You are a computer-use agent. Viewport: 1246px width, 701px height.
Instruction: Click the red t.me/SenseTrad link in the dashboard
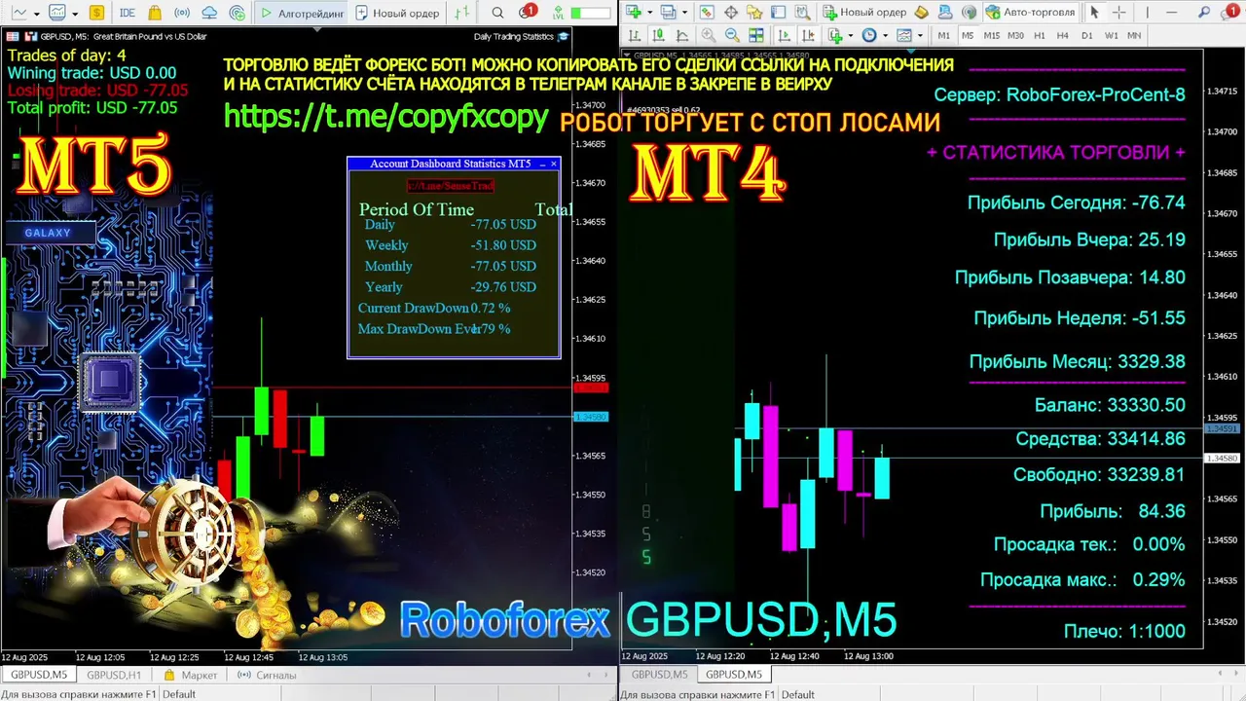(x=451, y=185)
